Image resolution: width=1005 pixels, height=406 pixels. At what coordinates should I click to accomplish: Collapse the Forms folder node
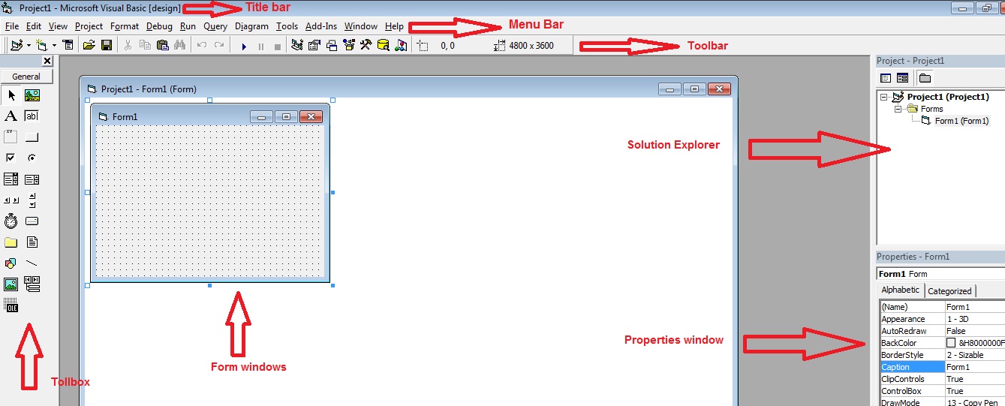point(897,109)
